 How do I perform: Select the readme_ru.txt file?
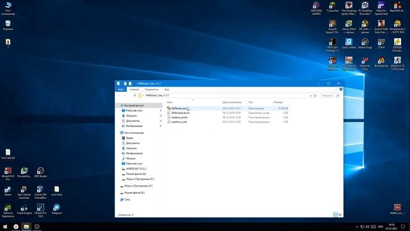pos(179,122)
